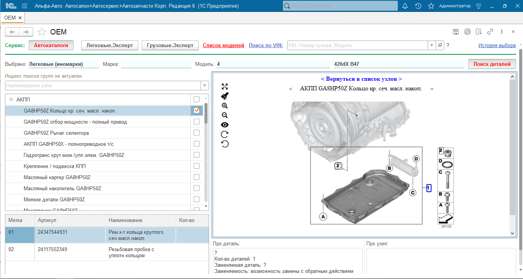The image size is (523, 279).
Task: Open help question mark near VIN
Action: coord(448,45)
